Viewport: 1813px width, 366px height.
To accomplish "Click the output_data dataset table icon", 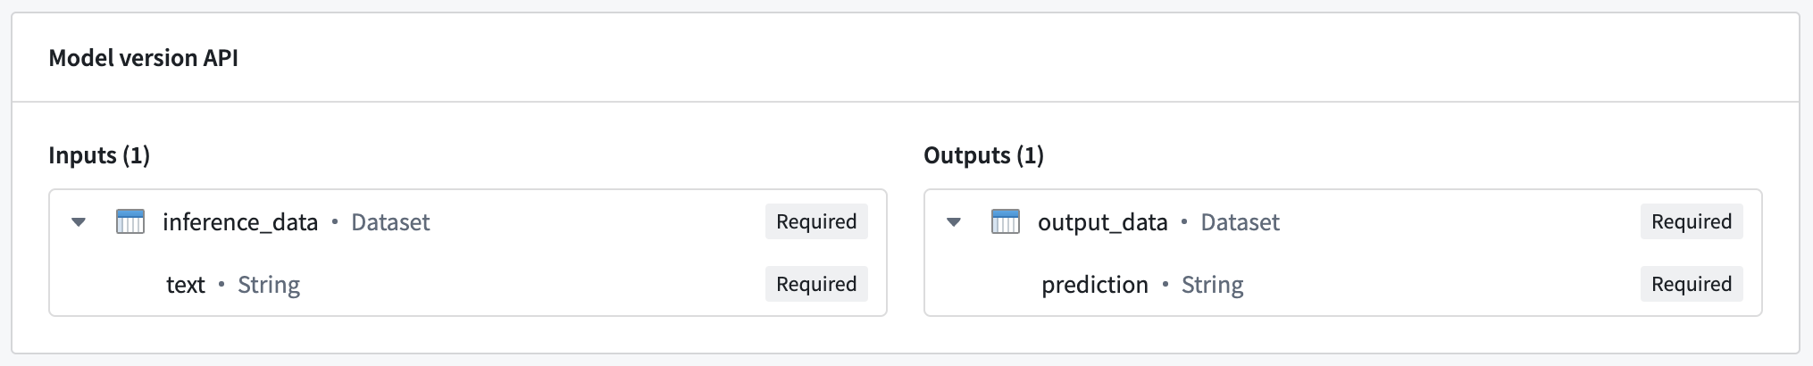I will 1006,221.
